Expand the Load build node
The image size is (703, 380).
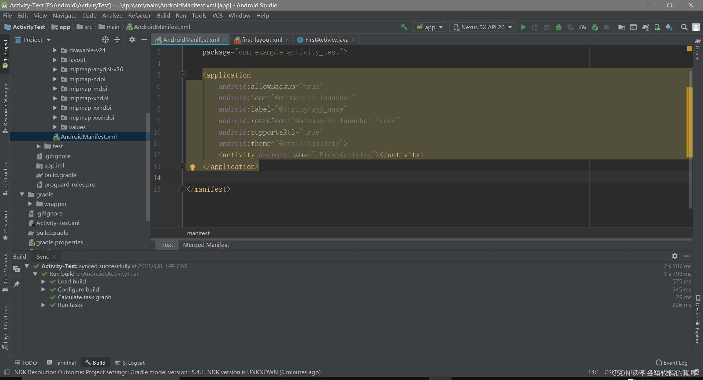43,282
